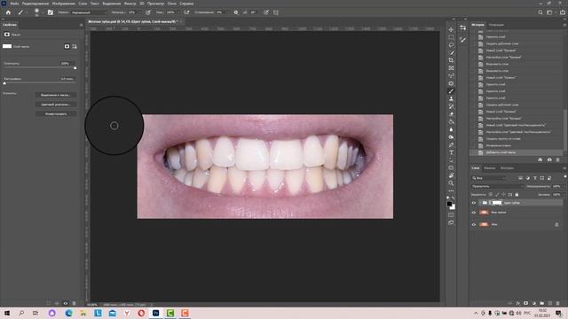Select the Frame tool
This screenshot has width=568, height=319.
point(451,68)
